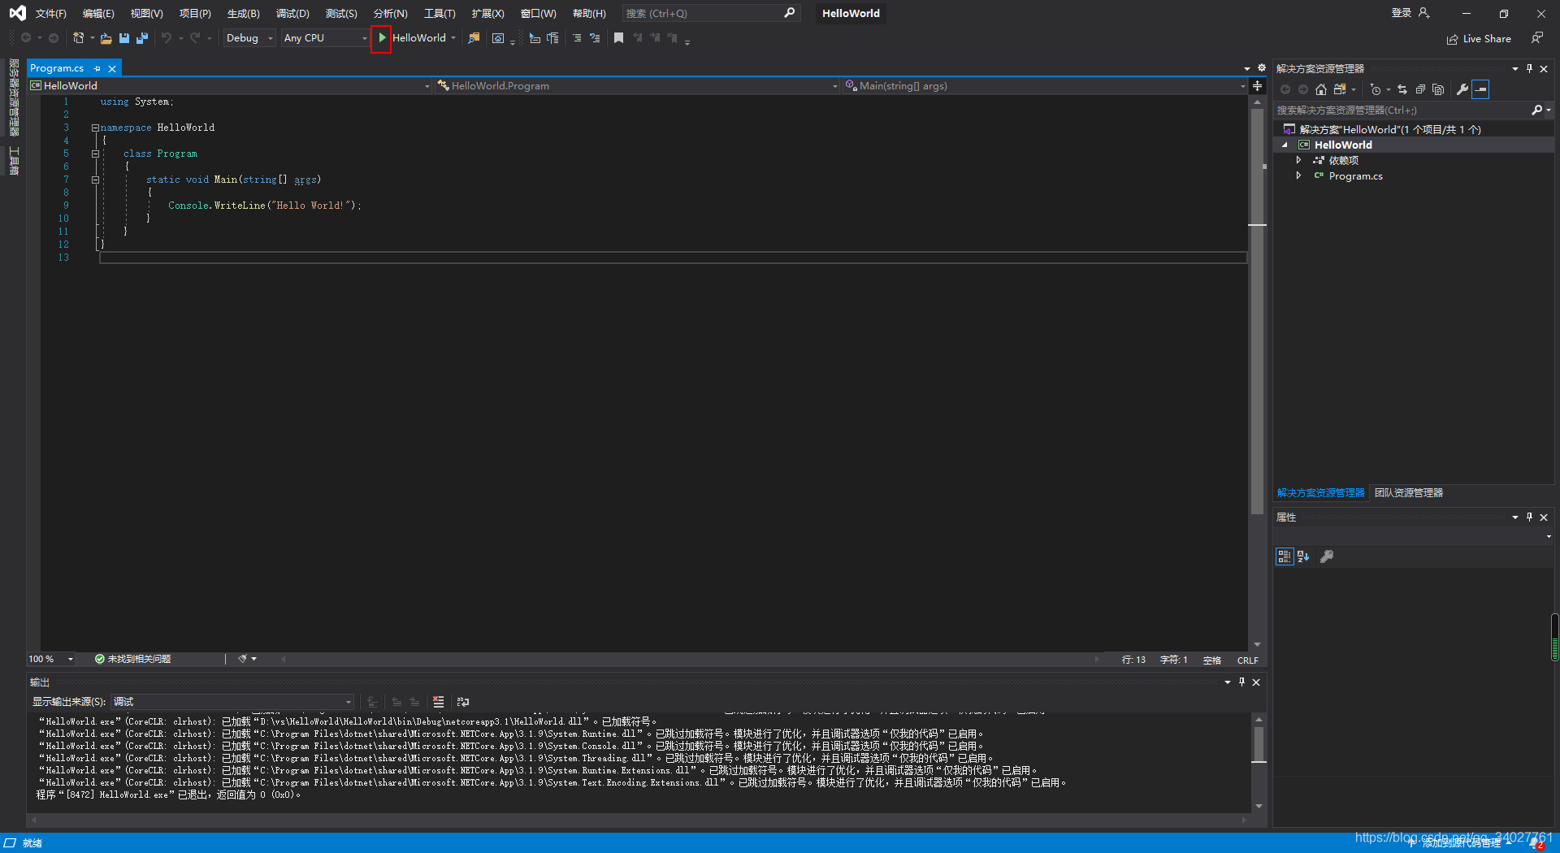Undo last action in the toolbar
This screenshot has width=1560, height=853.
pyautogui.click(x=167, y=38)
